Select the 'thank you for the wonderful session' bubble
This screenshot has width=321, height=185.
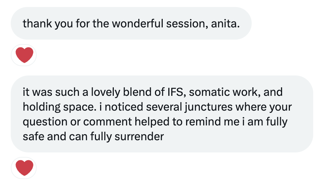coord(131,23)
